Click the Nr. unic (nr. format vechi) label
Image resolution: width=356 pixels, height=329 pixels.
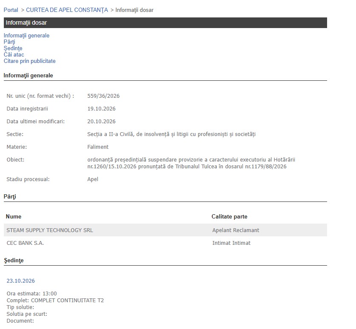pyautogui.click(x=40, y=96)
